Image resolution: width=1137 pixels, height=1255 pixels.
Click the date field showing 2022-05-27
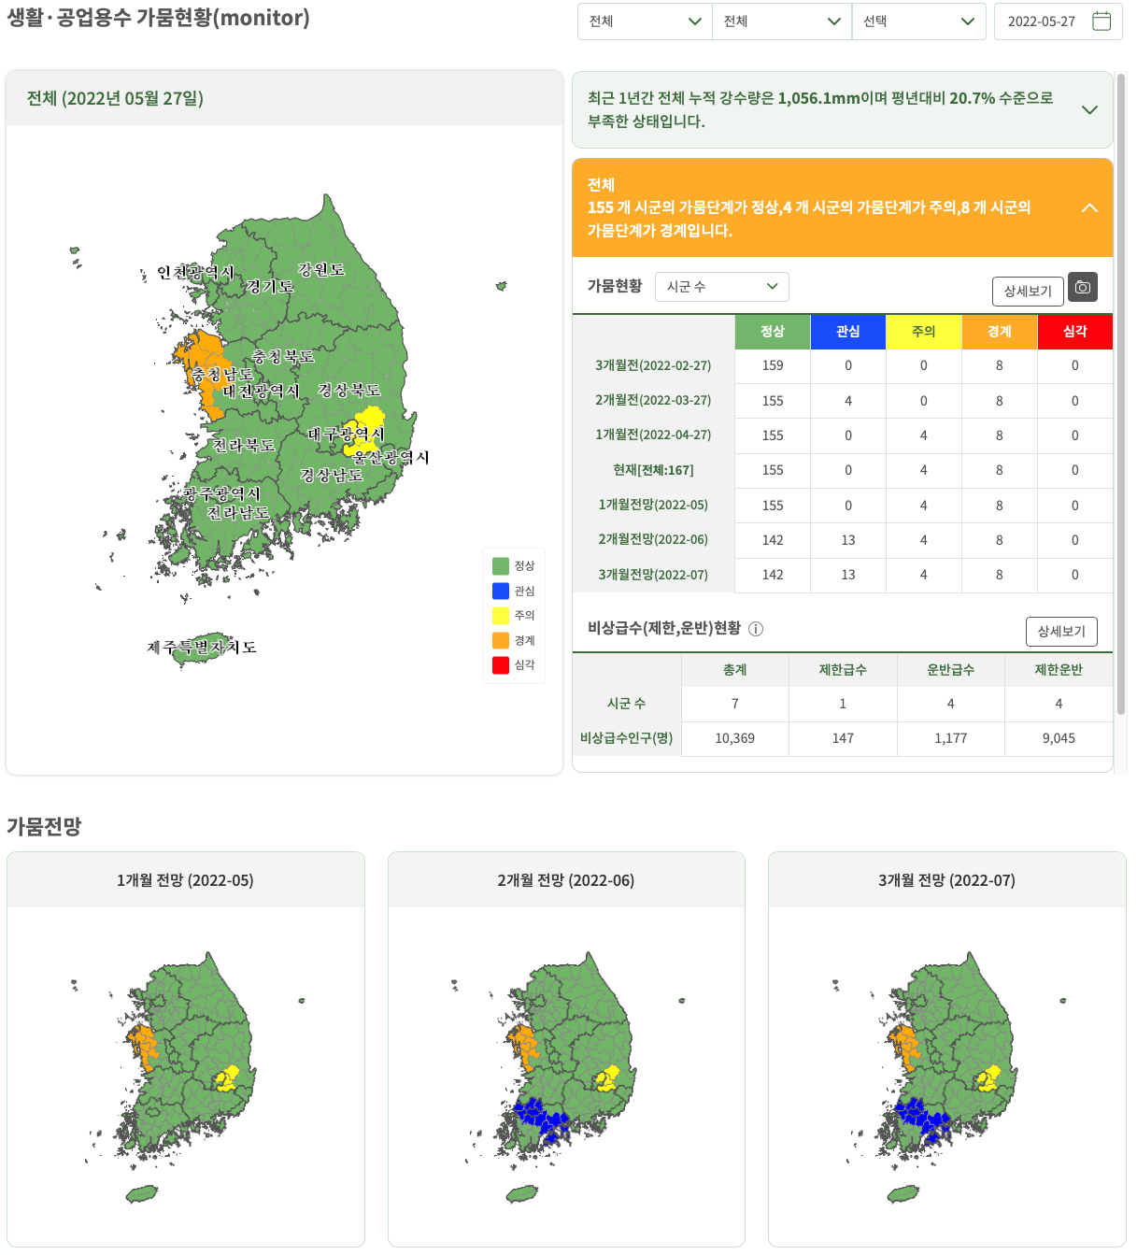click(1041, 21)
